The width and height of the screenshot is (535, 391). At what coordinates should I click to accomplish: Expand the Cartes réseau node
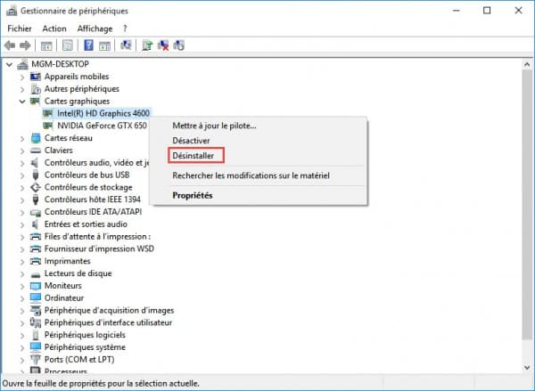[x=22, y=139]
